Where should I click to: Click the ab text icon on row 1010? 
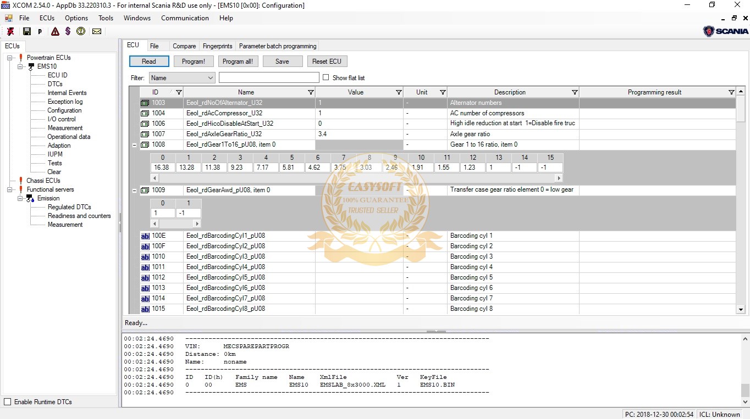click(x=145, y=257)
